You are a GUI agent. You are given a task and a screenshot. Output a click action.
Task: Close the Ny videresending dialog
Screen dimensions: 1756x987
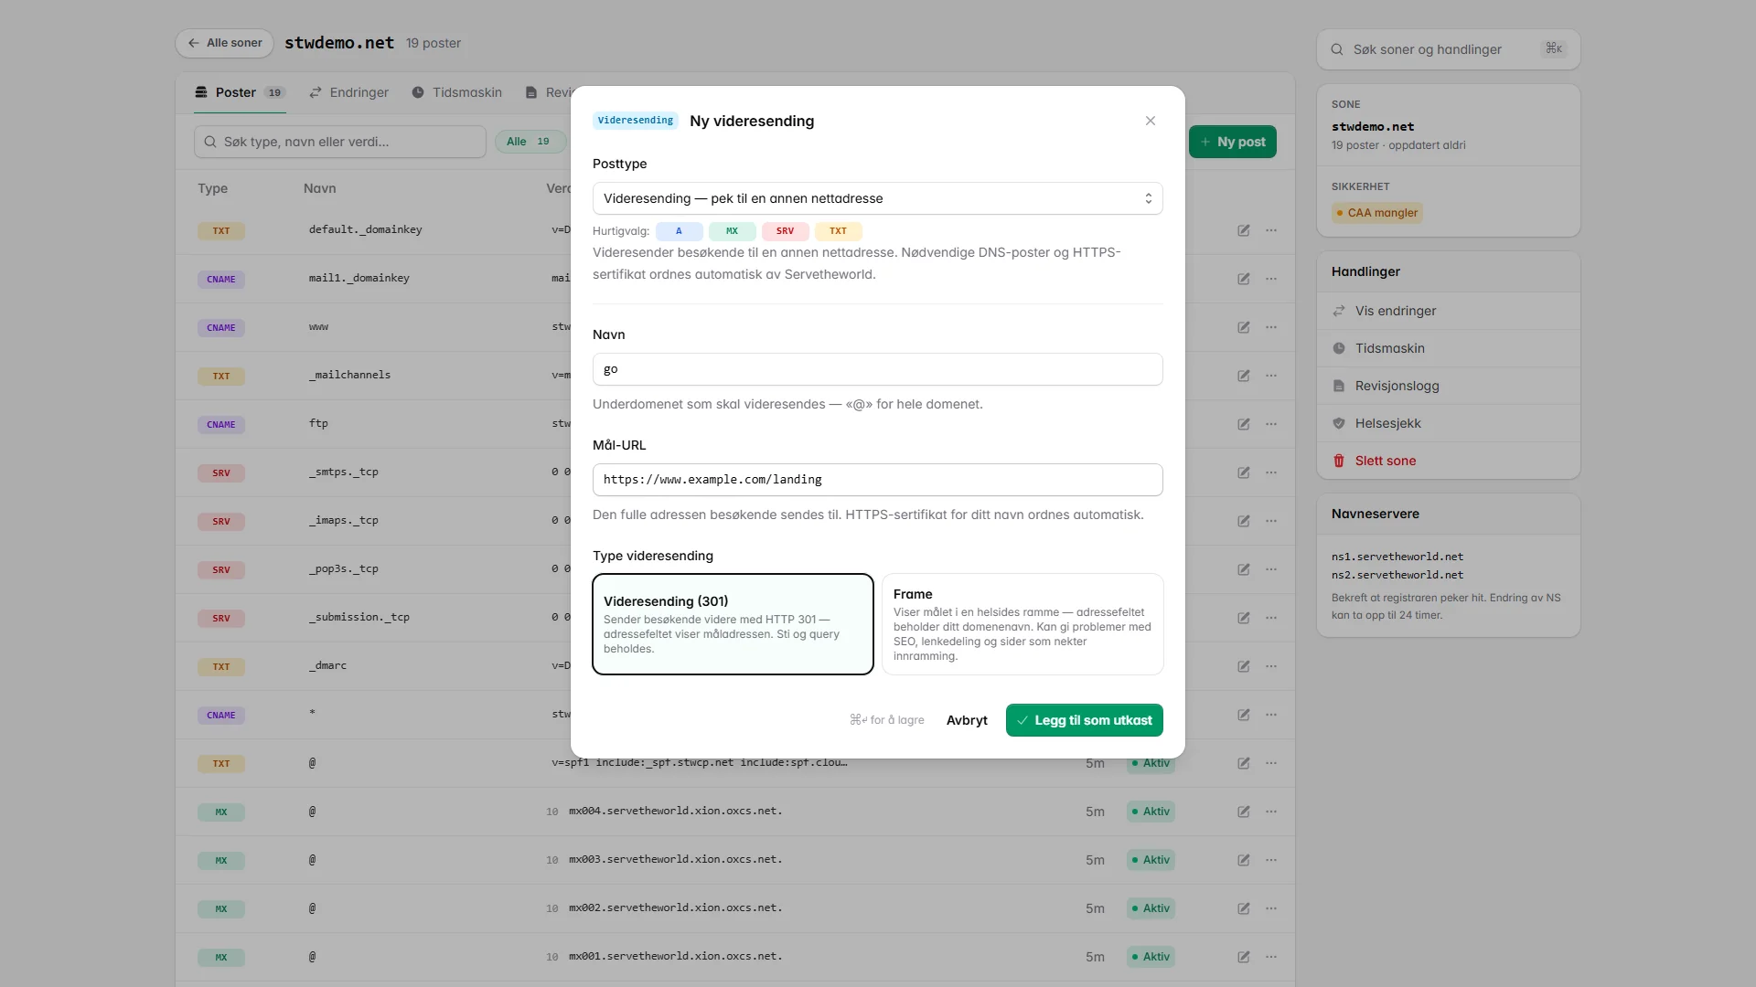tap(1151, 121)
